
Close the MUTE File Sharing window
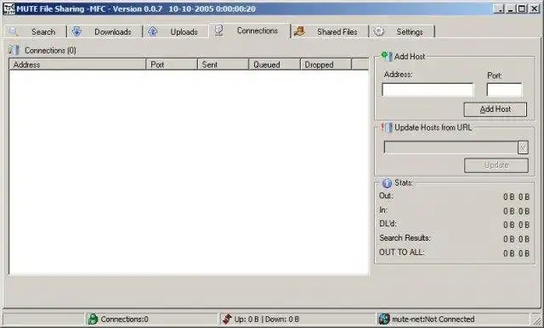point(535,9)
